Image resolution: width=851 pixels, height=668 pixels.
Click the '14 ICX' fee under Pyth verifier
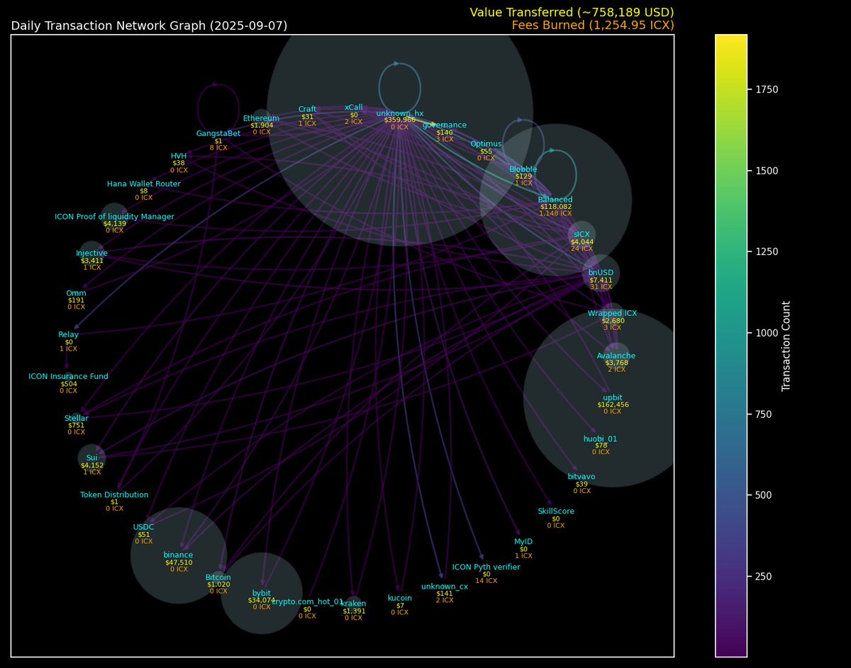click(x=486, y=581)
